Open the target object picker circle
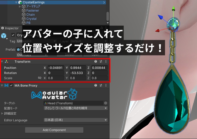 (106, 103)
